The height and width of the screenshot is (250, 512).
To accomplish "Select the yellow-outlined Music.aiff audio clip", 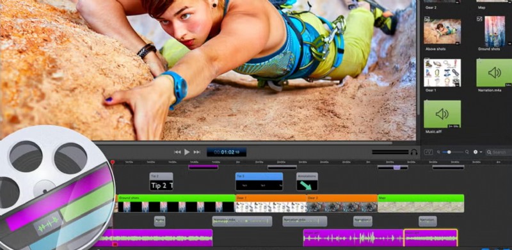I will (431, 238).
